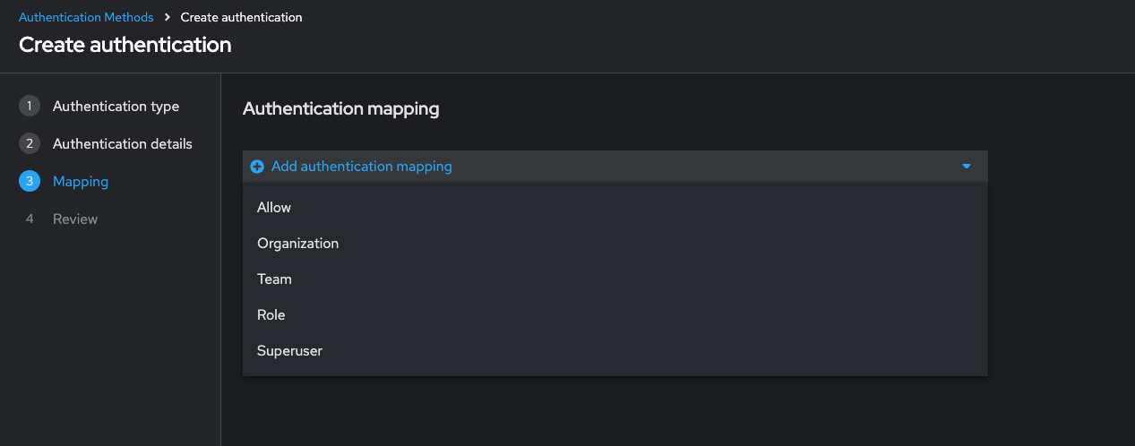This screenshot has width=1135, height=446.
Task: Click the Create authentication breadcrumb text
Action: 241,18
